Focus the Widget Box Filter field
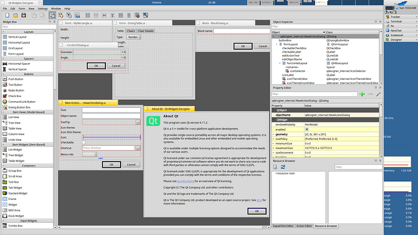Image resolution: width=418 pixels, height=235 pixels. 28,27
